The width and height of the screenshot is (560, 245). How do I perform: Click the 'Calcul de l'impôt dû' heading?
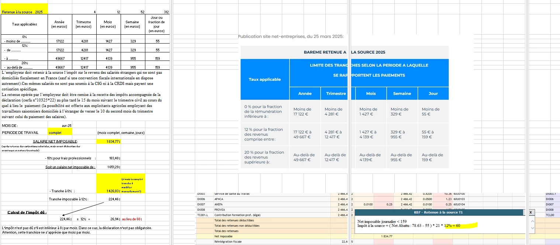pyautogui.click(x=27, y=212)
